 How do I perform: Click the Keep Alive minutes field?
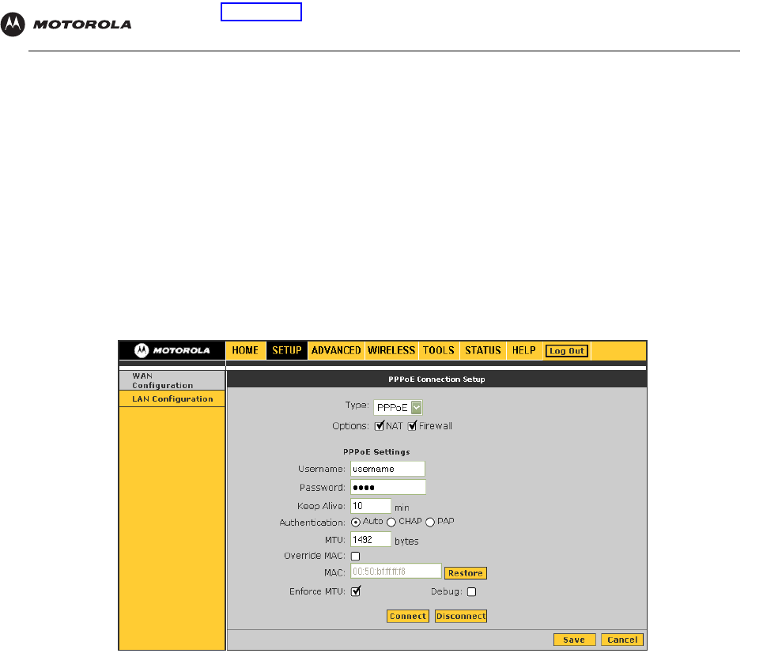[x=370, y=506]
